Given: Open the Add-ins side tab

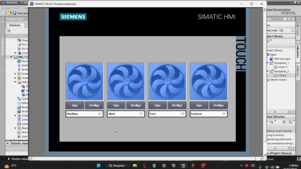Looking at the screenshot, I should pos(298,71).
